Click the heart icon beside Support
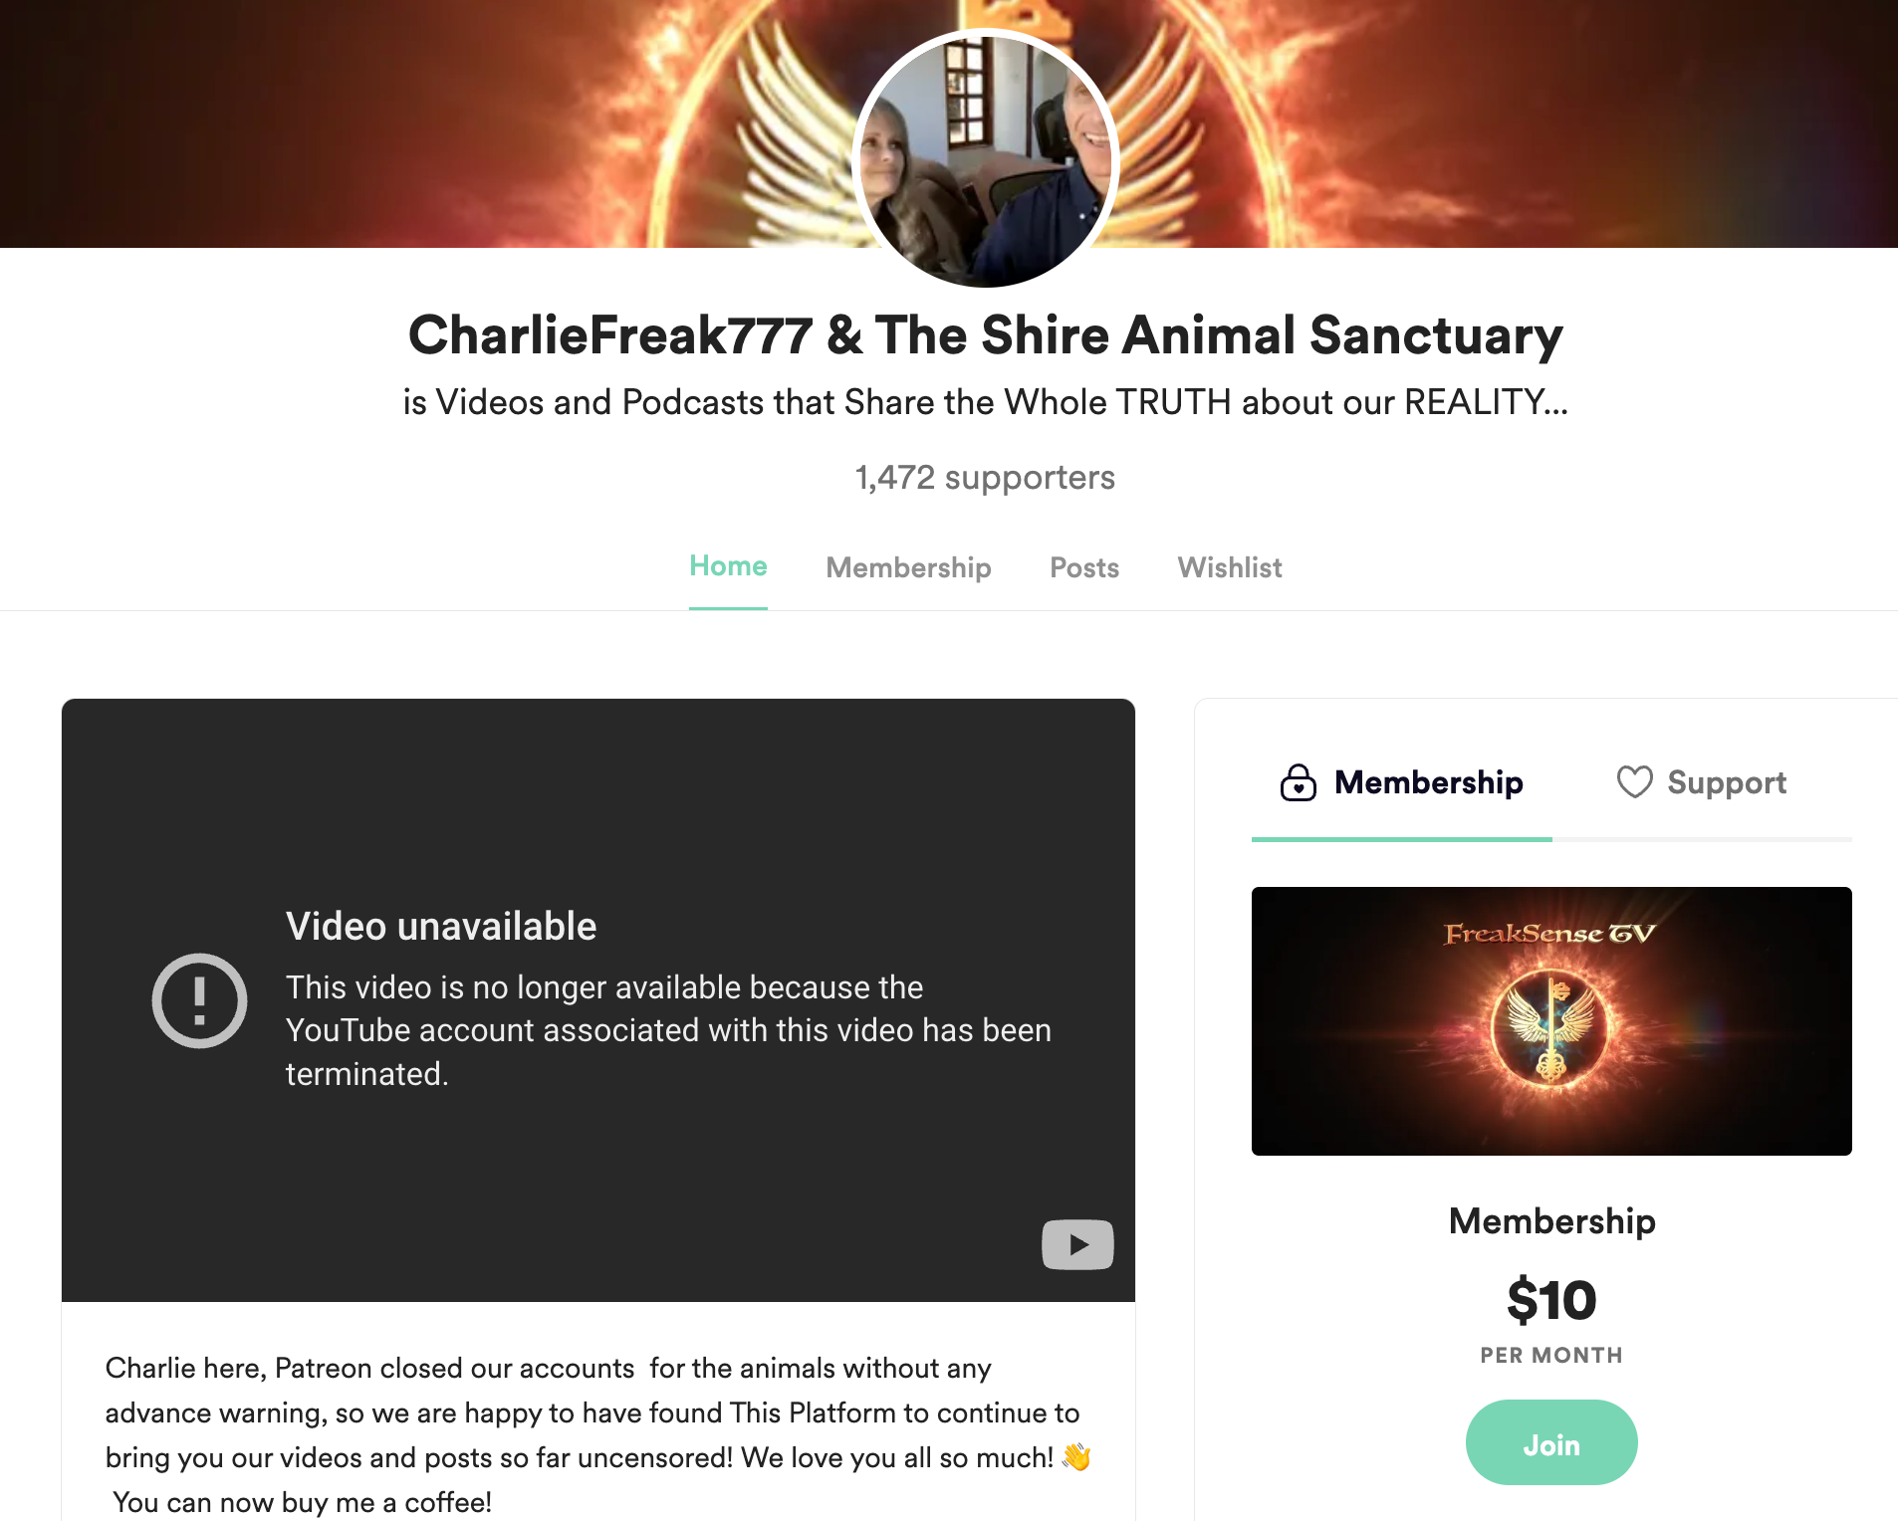This screenshot has height=1521, width=1898. [x=1634, y=782]
